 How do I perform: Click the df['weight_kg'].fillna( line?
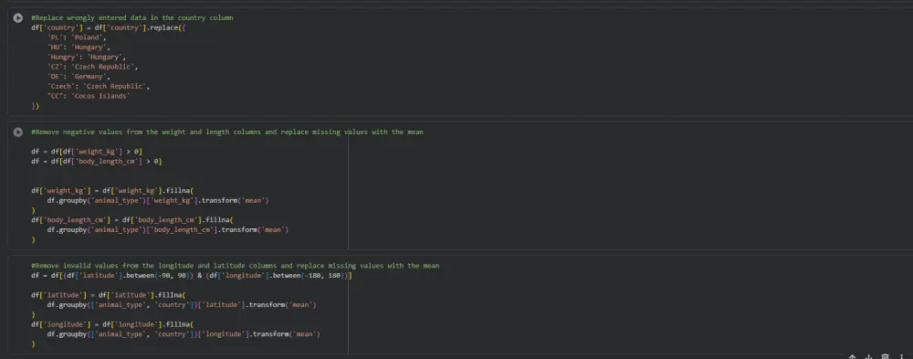point(112,191)
